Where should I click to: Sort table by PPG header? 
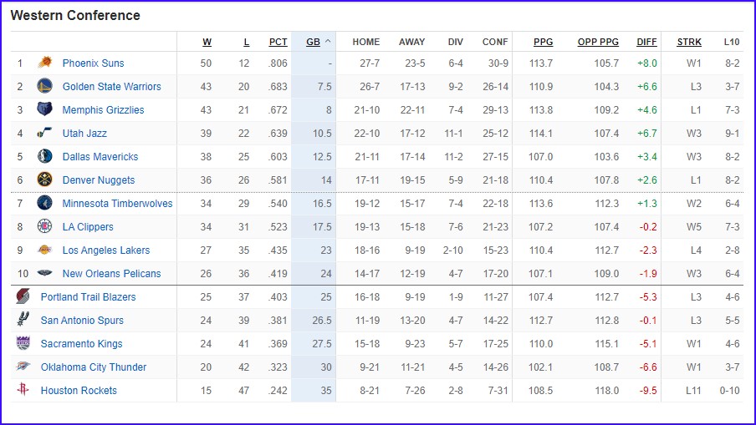(543, 42)
